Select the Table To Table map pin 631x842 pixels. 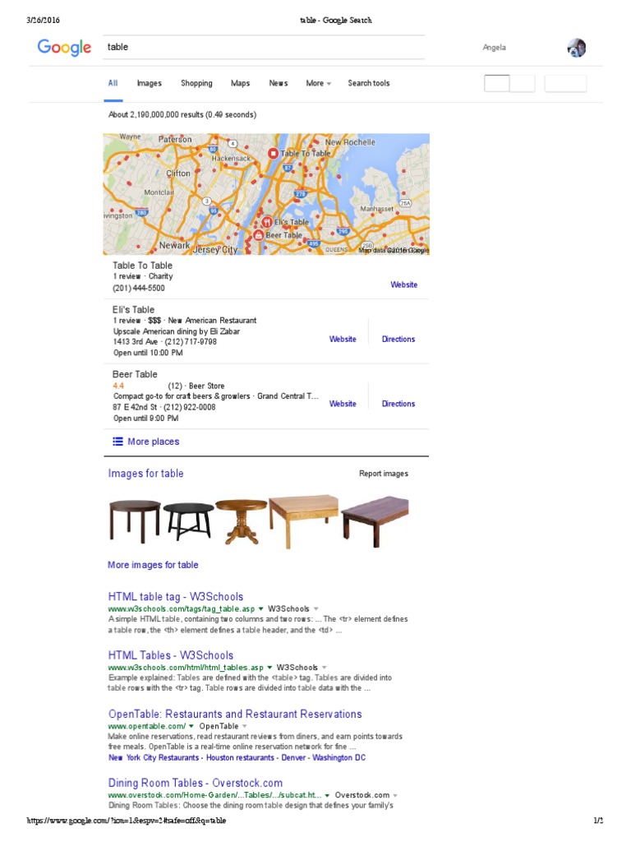273,153
